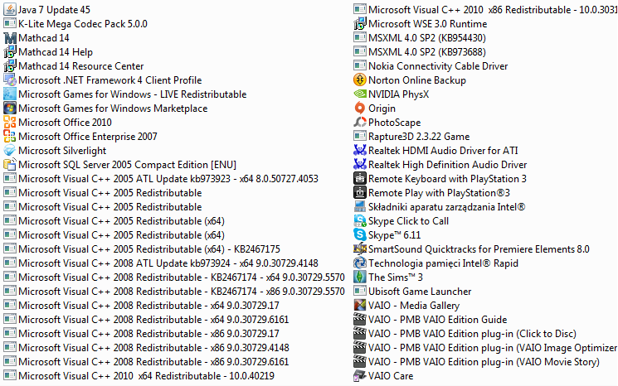618x386 pixels.
Task: Click the Realtek High Definition Audio Driver icon
Action: point(359,165)
